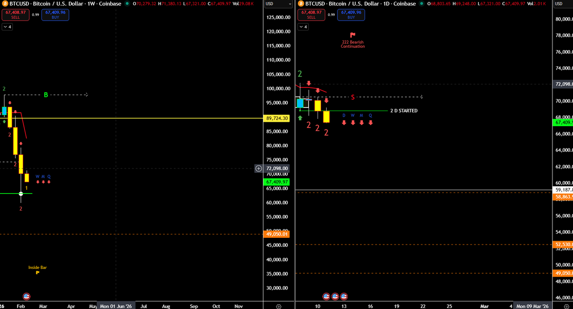Click the red down arrow under W on weekly chart

37,182
